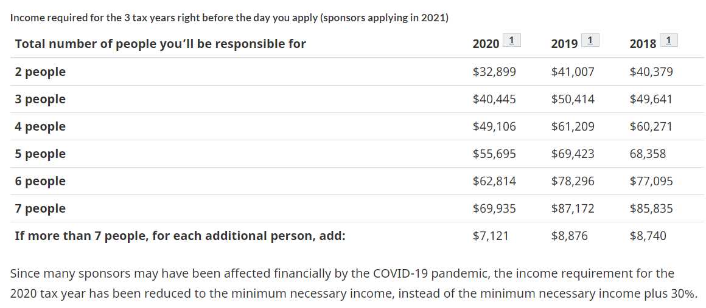
Task: Select the '7 people' row label
Action: [x=40, y=208]
